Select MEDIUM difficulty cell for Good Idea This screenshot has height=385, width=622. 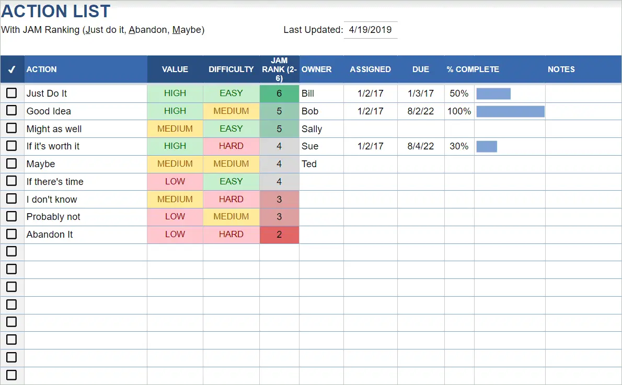click(x=231, y=111)
